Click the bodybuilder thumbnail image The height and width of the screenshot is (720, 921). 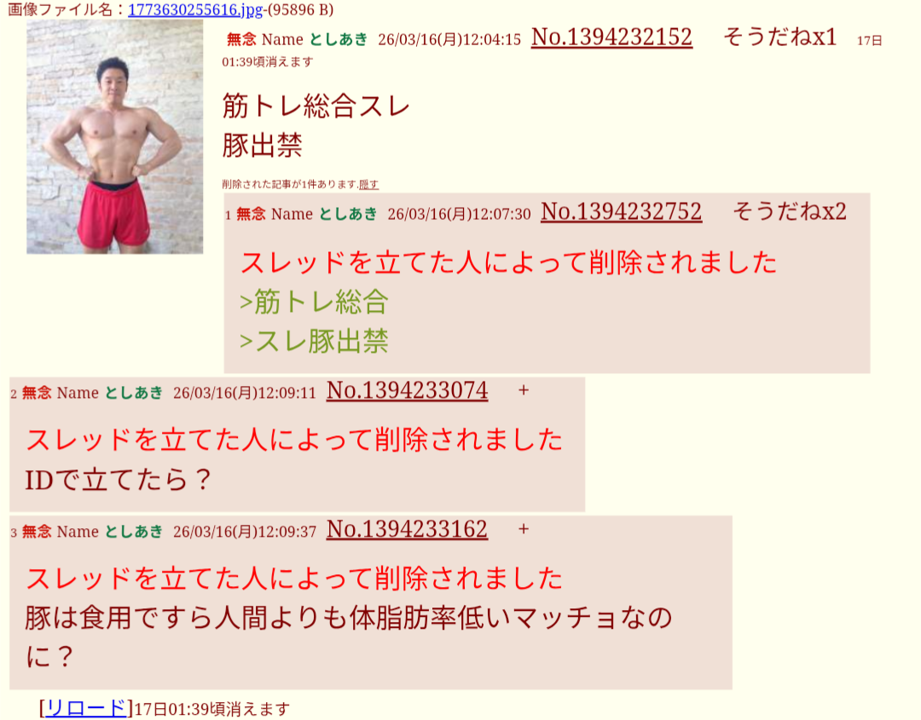[x=114, y=136]
